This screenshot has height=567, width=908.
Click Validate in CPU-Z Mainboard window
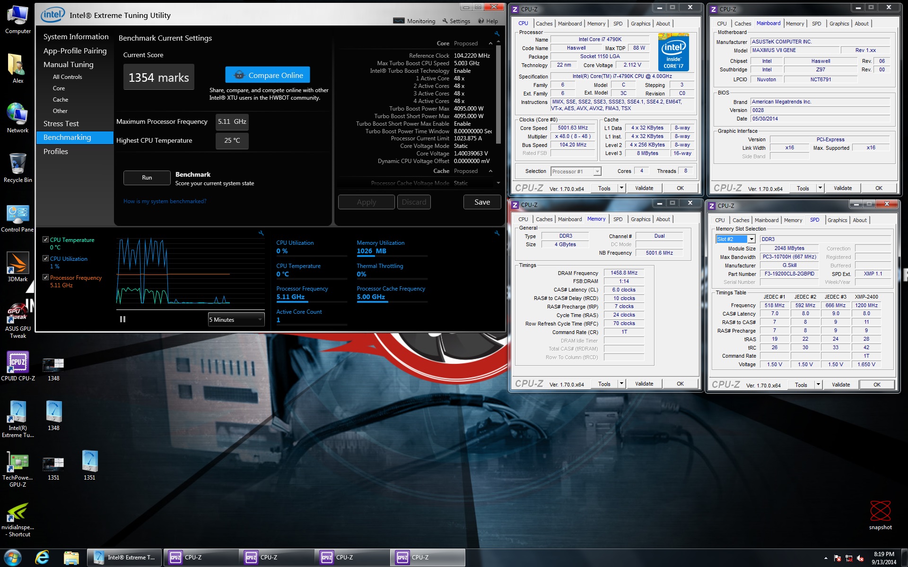pos(842,188)
